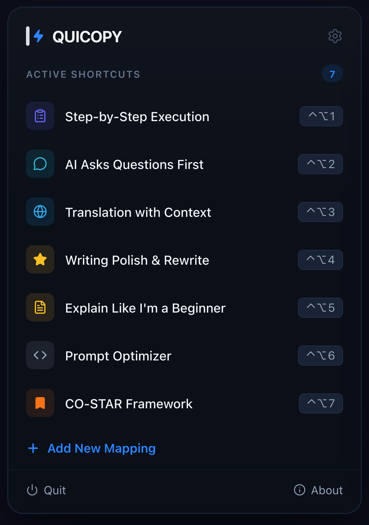
Task: Click the Add New Mapping plus icon
Action: [33, 448]
